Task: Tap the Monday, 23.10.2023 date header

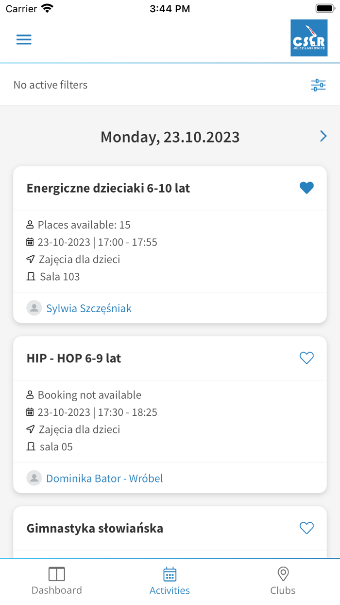Action: coord(170,137)
